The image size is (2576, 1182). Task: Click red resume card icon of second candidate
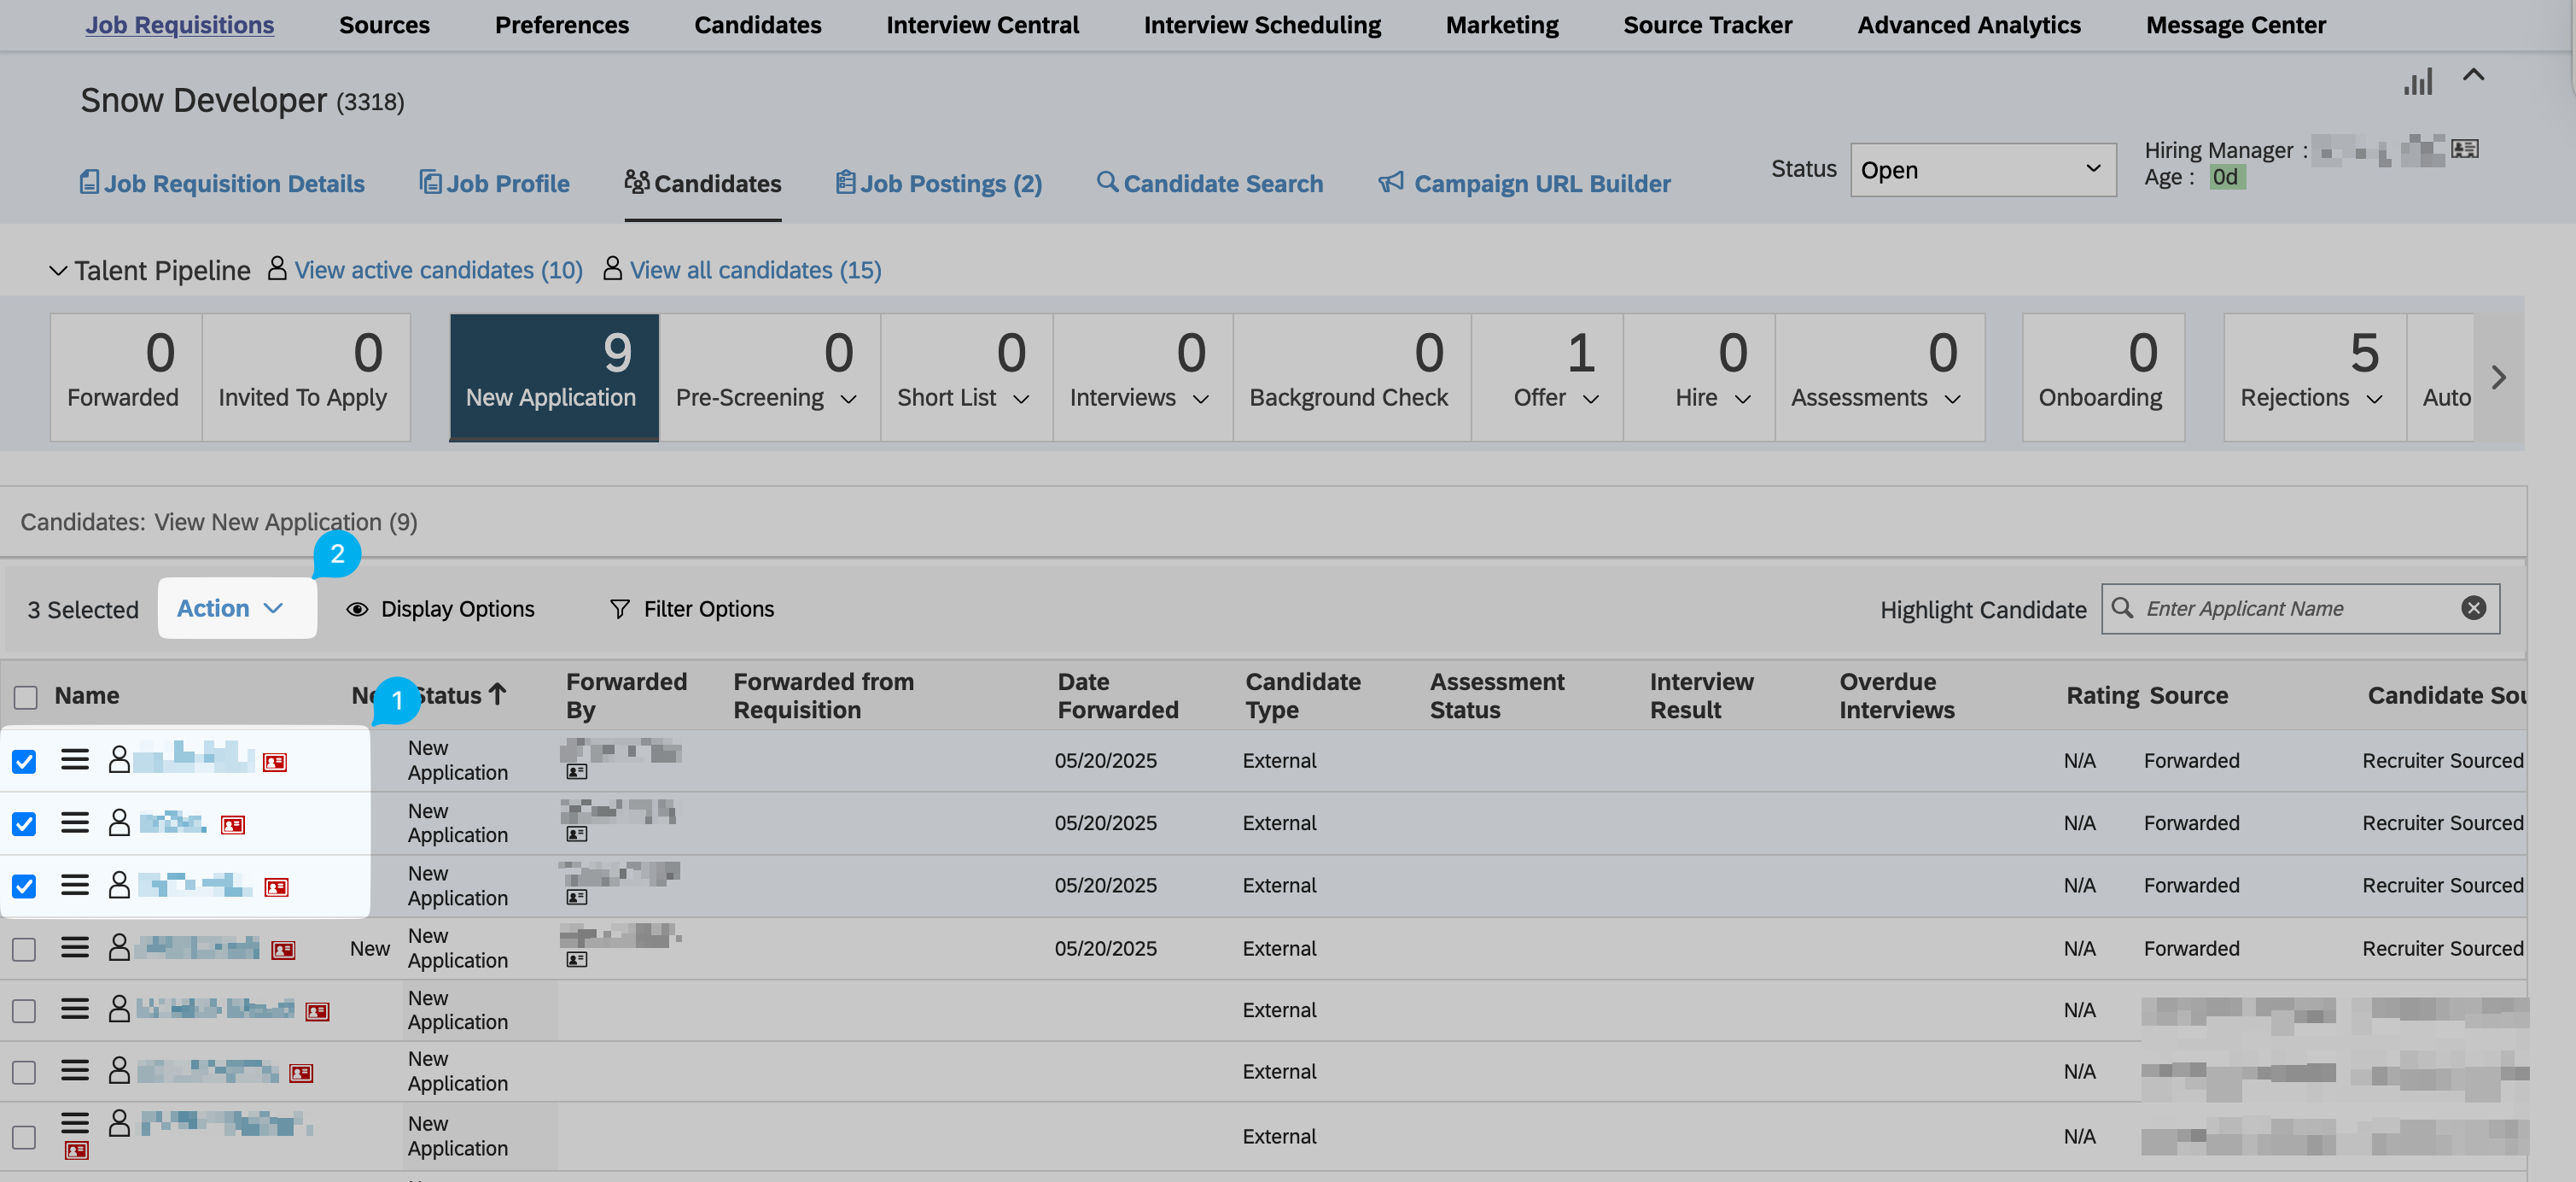(233, 825)
